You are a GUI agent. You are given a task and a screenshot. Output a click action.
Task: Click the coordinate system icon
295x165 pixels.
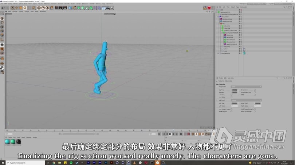pyautogui.click(x=51, y=8)
